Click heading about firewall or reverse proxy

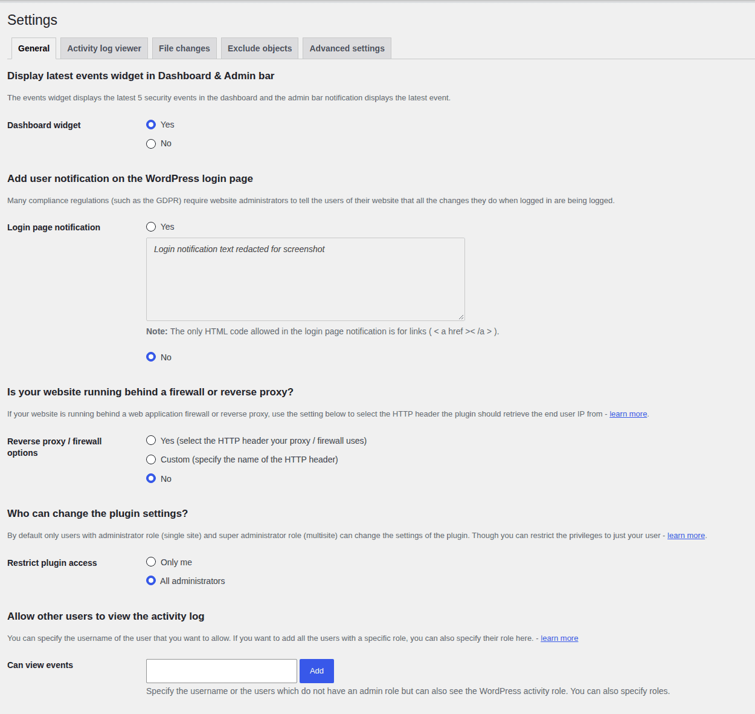150,392
